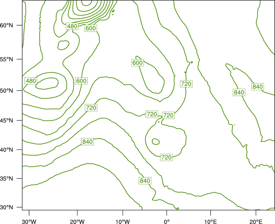Click the 45°N latitude axis label
The height and width of the screenshot is (224, 275).
[x=7, y=120]
